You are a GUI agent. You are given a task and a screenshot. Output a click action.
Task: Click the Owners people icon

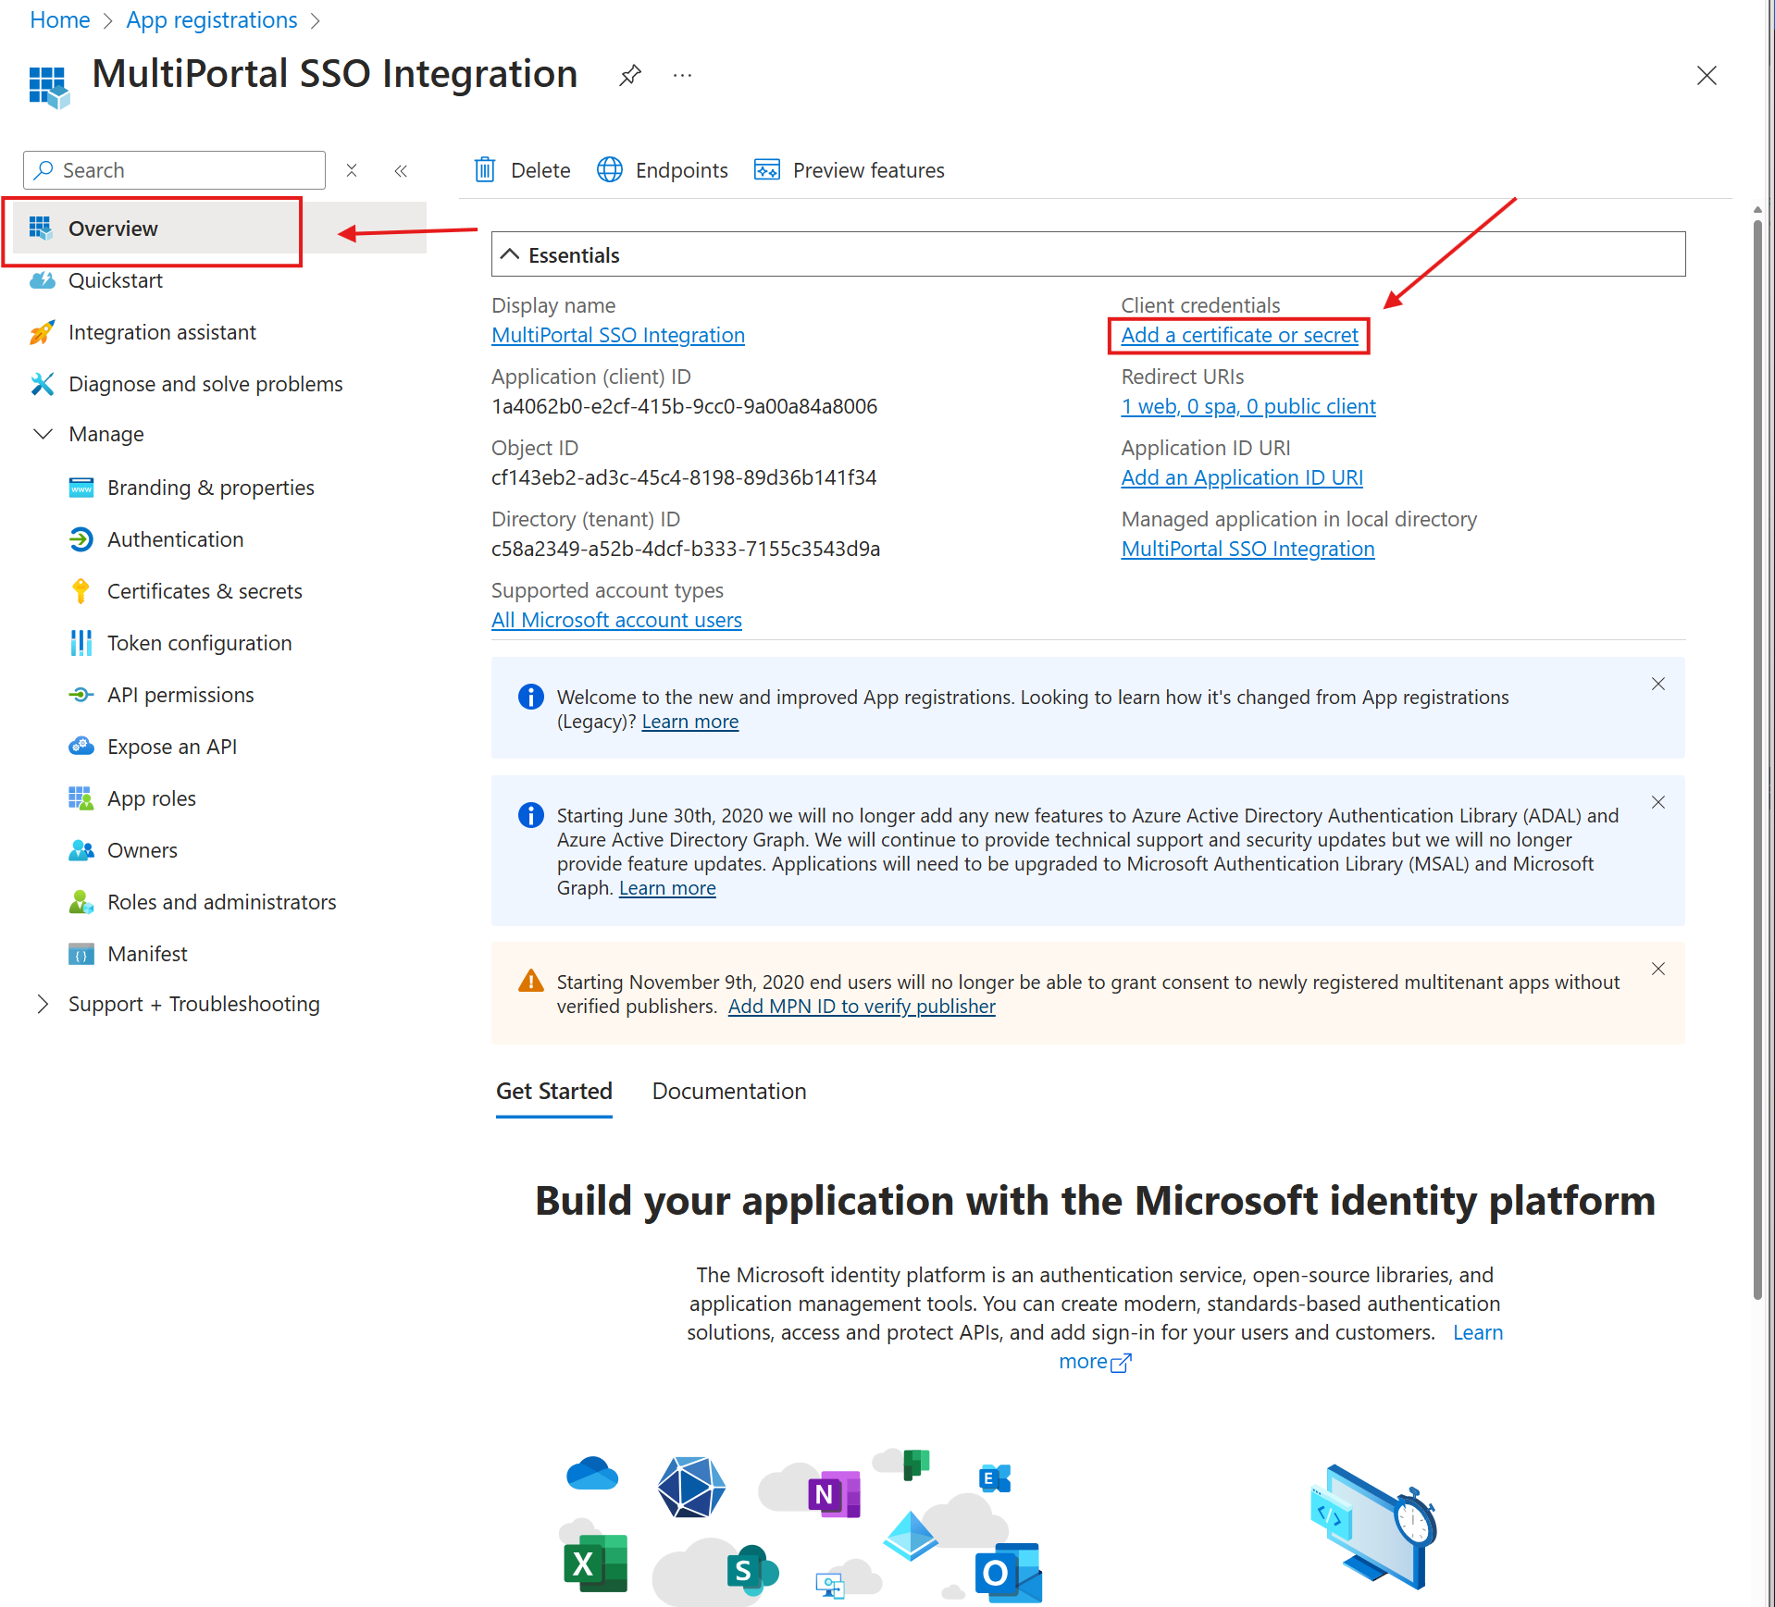81,850
